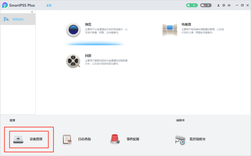Open 设备管理 label

point(36,139)
